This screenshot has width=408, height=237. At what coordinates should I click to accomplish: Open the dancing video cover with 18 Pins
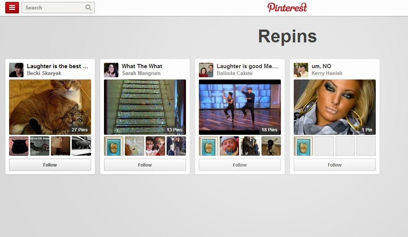pos(239,107)
